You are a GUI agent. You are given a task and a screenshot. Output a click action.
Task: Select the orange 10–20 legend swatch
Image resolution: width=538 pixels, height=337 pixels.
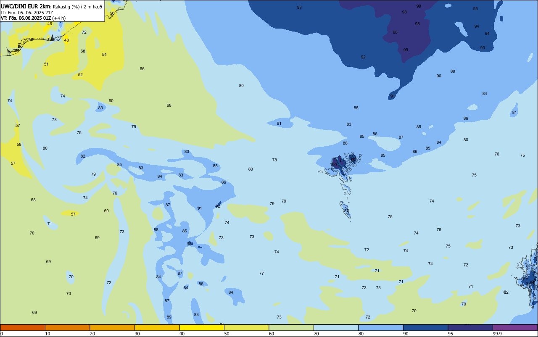67,327
